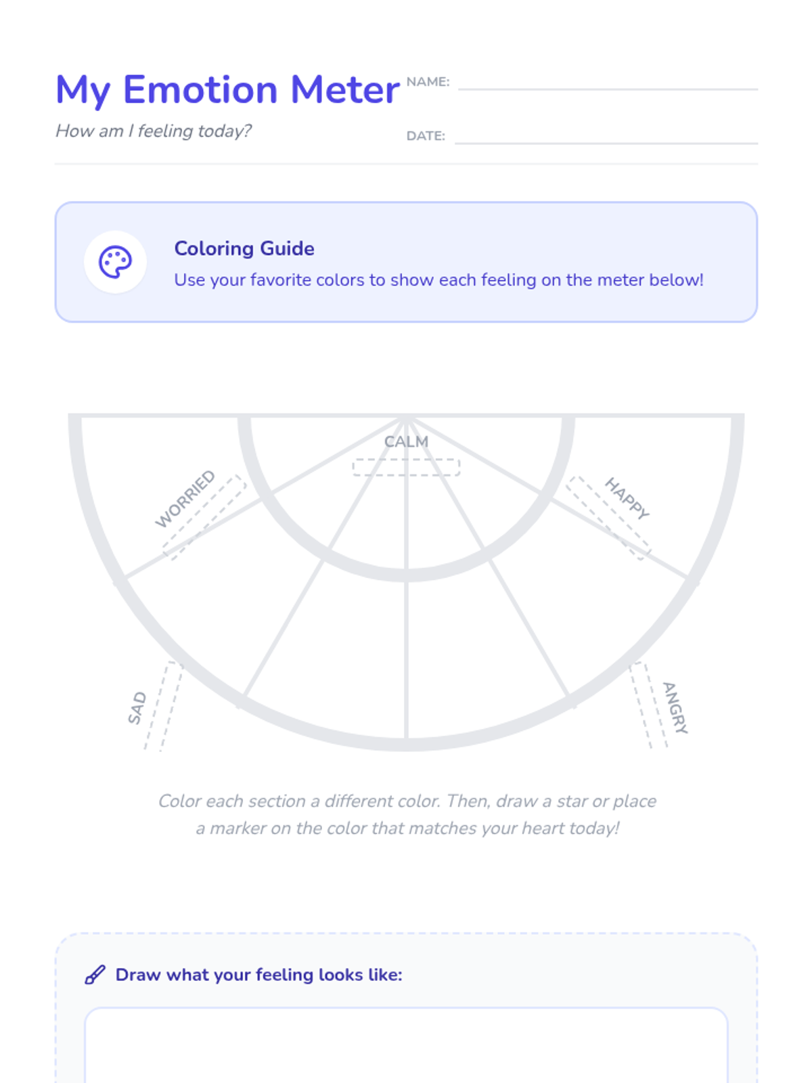Click the dashed box under CALM
This screenshot has width=812, height=1083.
point(406,467)
